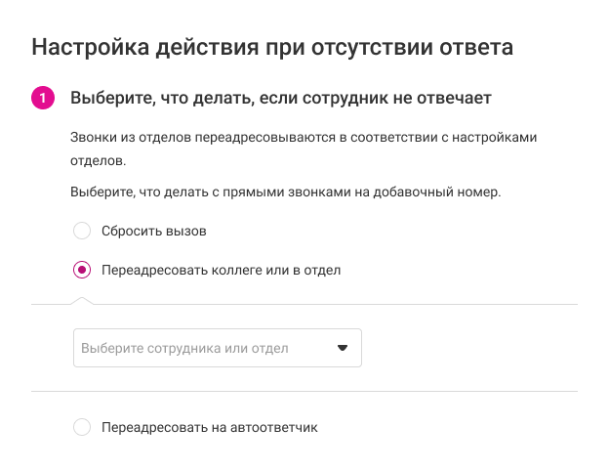Click the divider line below the employee selector
This screenshot has width=609, height=470.
click(x=304, y=391)
